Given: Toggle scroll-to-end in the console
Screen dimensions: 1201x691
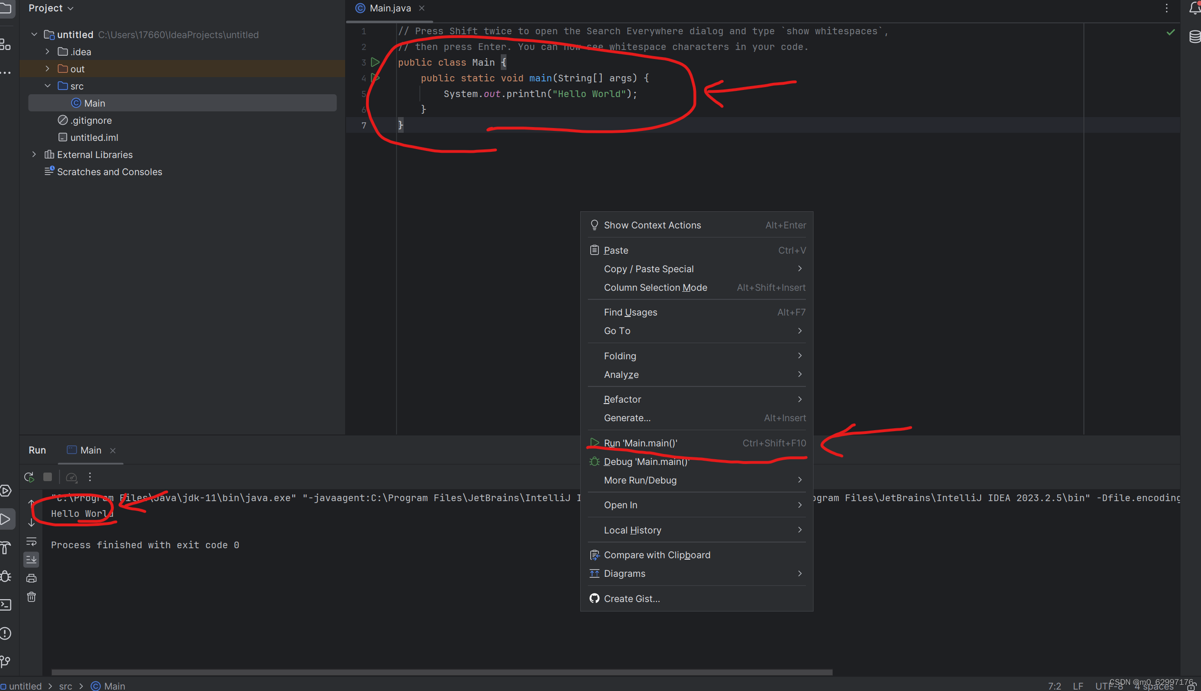Looking at the screenshot, I should tap(31, 559).
